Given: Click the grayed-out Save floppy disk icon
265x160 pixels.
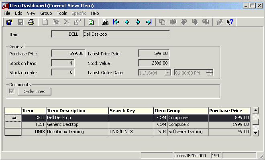Looking at the screenshot, I should pyautogui.click(x=20, y=22).
